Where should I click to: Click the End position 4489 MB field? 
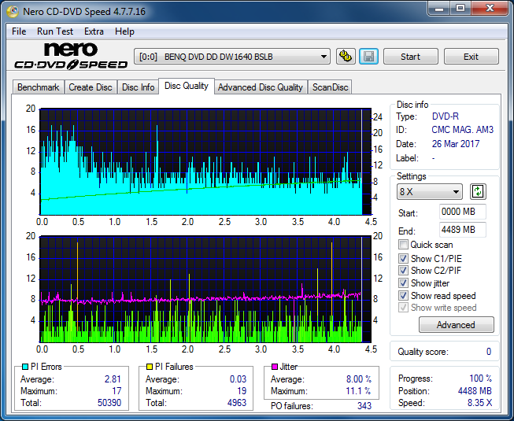(x=462, y=230)
